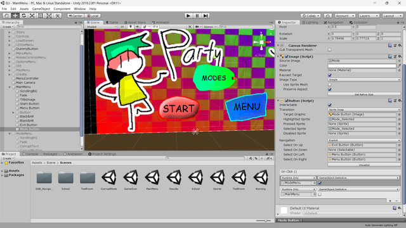
Task: Click the color eyedropper icon
Action: (399, 66)
